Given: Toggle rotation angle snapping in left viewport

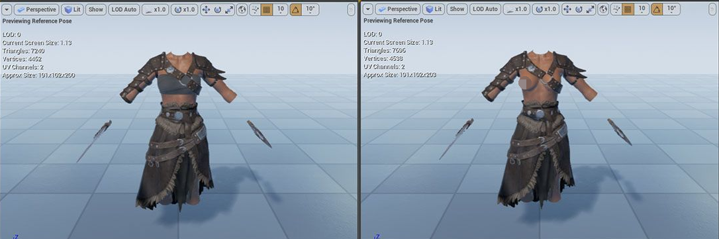Looking at the screenshot, I should (x=296, y=9).
